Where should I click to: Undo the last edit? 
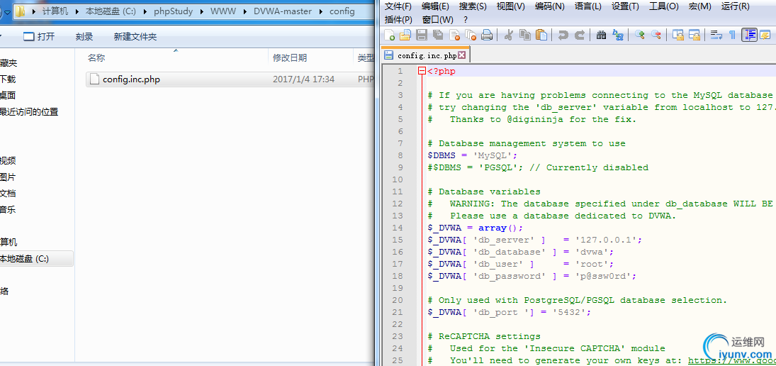(563, 35)
